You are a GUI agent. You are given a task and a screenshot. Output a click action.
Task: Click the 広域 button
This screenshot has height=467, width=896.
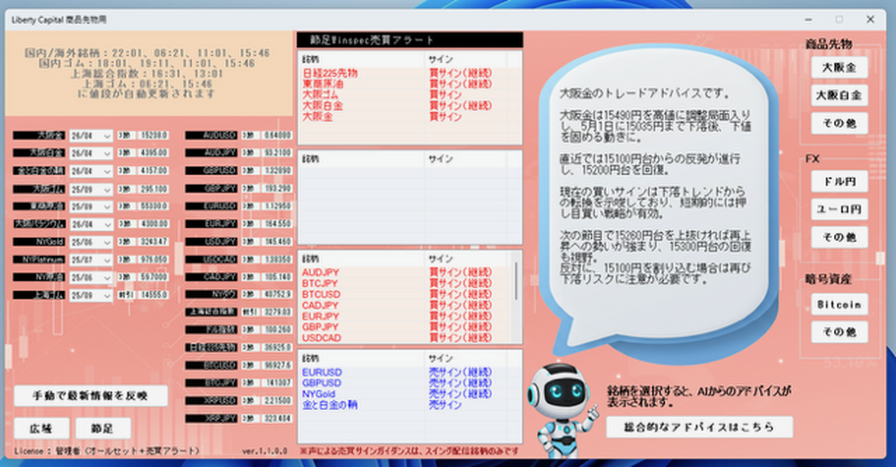pos(42,428)
